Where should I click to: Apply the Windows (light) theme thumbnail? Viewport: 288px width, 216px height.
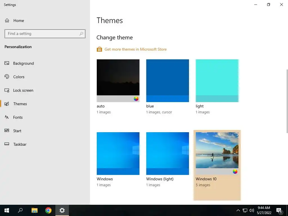pos(168,154)
